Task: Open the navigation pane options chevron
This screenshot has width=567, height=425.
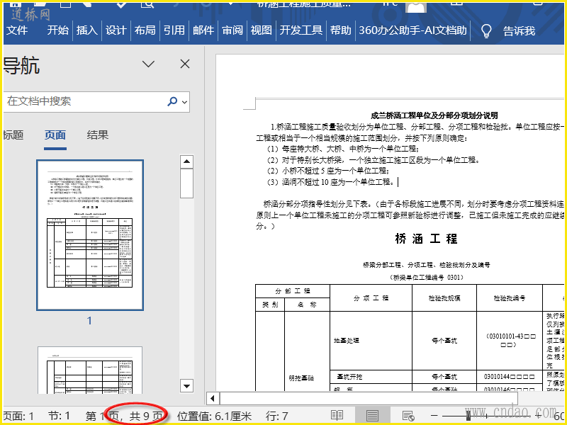Action: coord(148,64)
